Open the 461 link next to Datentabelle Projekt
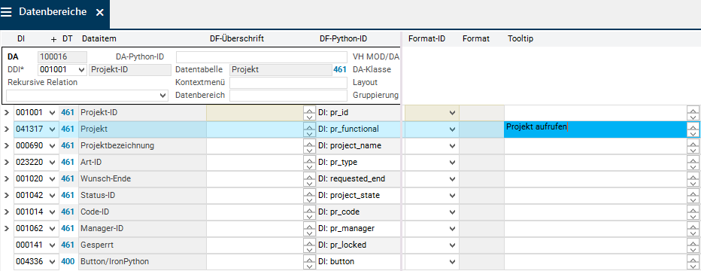The width and height of the screenshot is (701, 271). coord(340,70)
